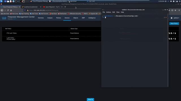This screenshot has width=181, height=101.
Task: Open notifications bell in system tray
Action: (x=171, y=1)
